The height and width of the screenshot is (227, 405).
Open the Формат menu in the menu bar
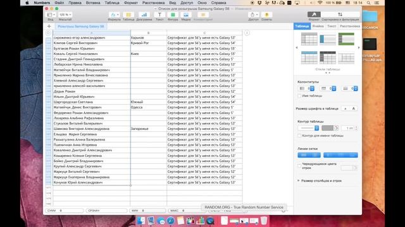[131, 3]
